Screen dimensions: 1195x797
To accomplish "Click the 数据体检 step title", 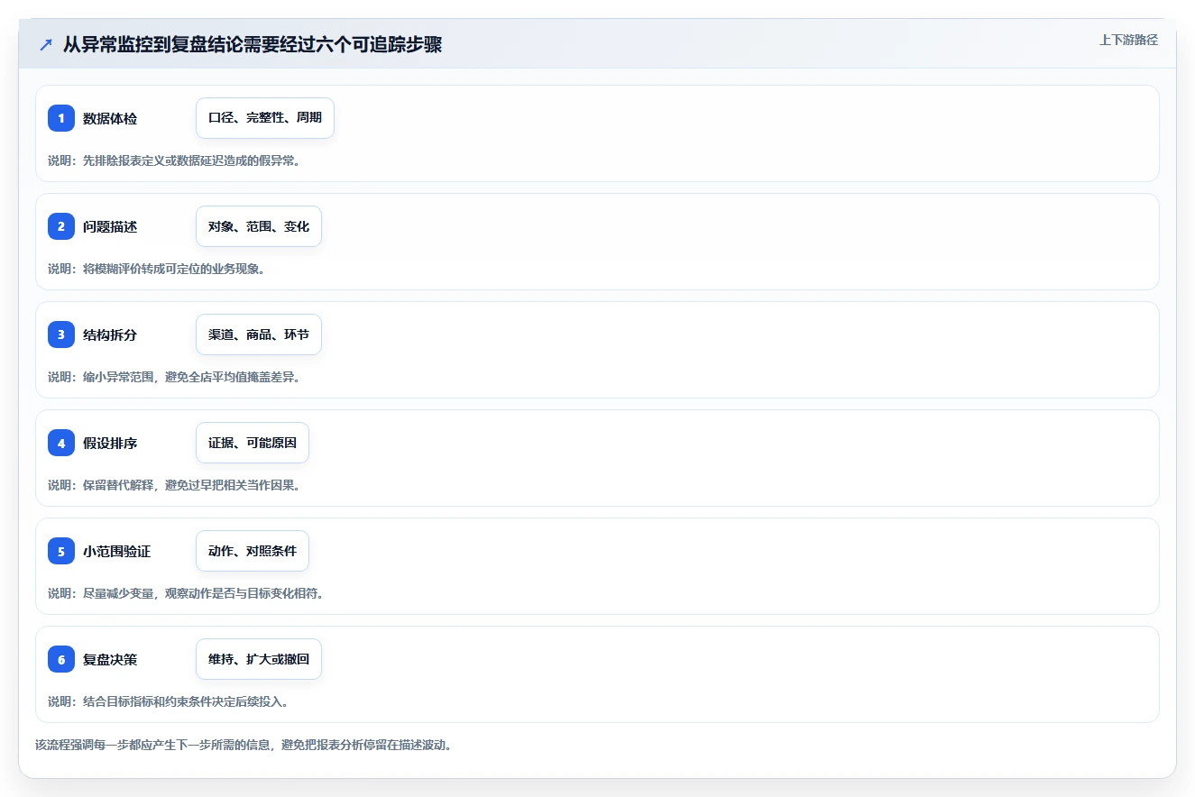I will 110,118.
